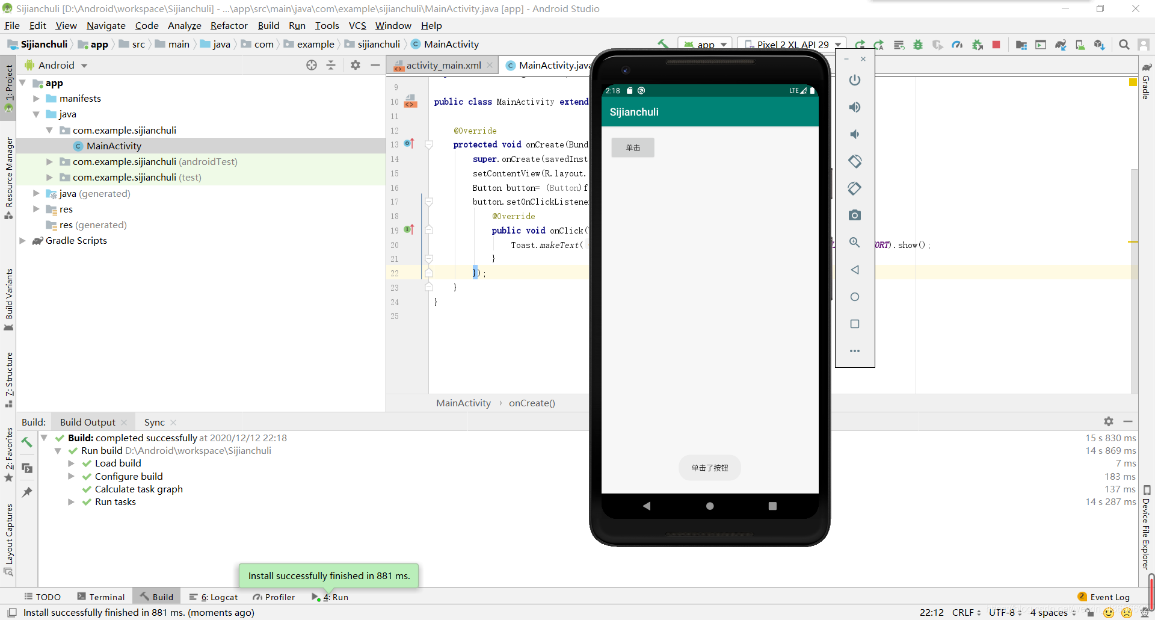Image resolution: width=1155 pixels, height=620 pixels.
Task: Open Device File Explorer side panel
Action: (1147, 528)
